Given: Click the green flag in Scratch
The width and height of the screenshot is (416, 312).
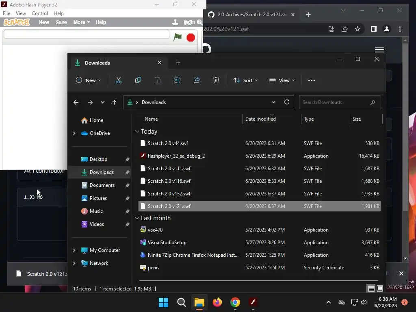Looking at the screenshot, I should 178,37.
